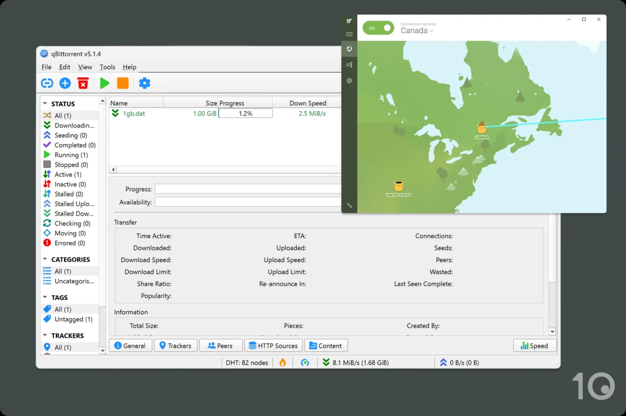Viewport: 626px width, 416px height.
Task: Open the speed gauge icon in status bar
Action: point(305,362)
